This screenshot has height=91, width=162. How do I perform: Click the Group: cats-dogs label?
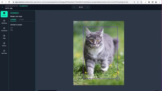[x=16, y=16]
